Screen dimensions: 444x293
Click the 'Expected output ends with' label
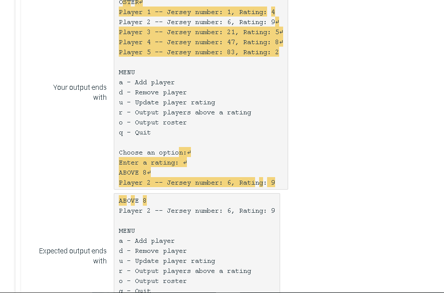(x=73, y=256)
